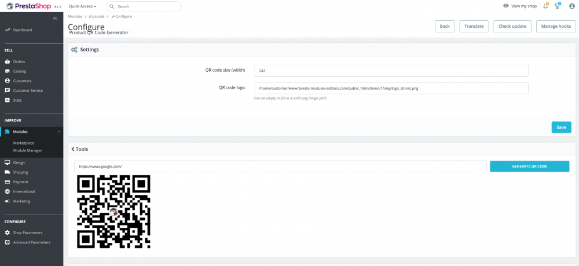
Task: Click the Customers person icon
Action: [x=7, y=81]
